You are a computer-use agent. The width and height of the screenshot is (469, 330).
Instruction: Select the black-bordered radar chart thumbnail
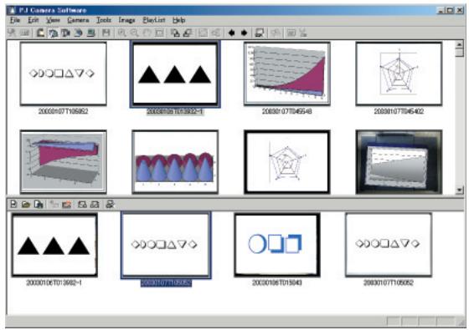coord(287,161)
